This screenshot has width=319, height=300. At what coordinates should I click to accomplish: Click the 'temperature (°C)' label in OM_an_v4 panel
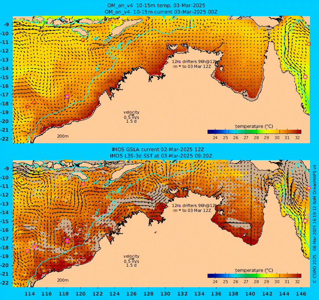[x=254, y=126]
